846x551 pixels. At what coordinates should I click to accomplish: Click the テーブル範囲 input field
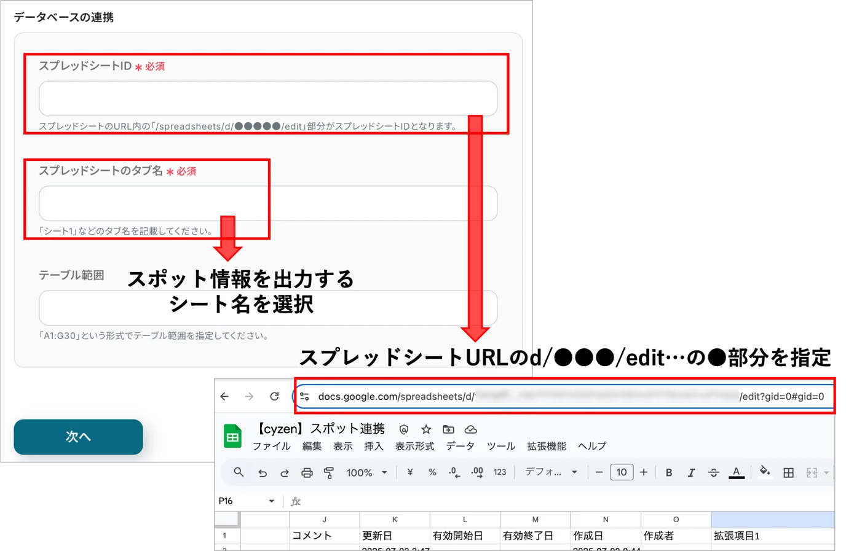click(268, 308)
